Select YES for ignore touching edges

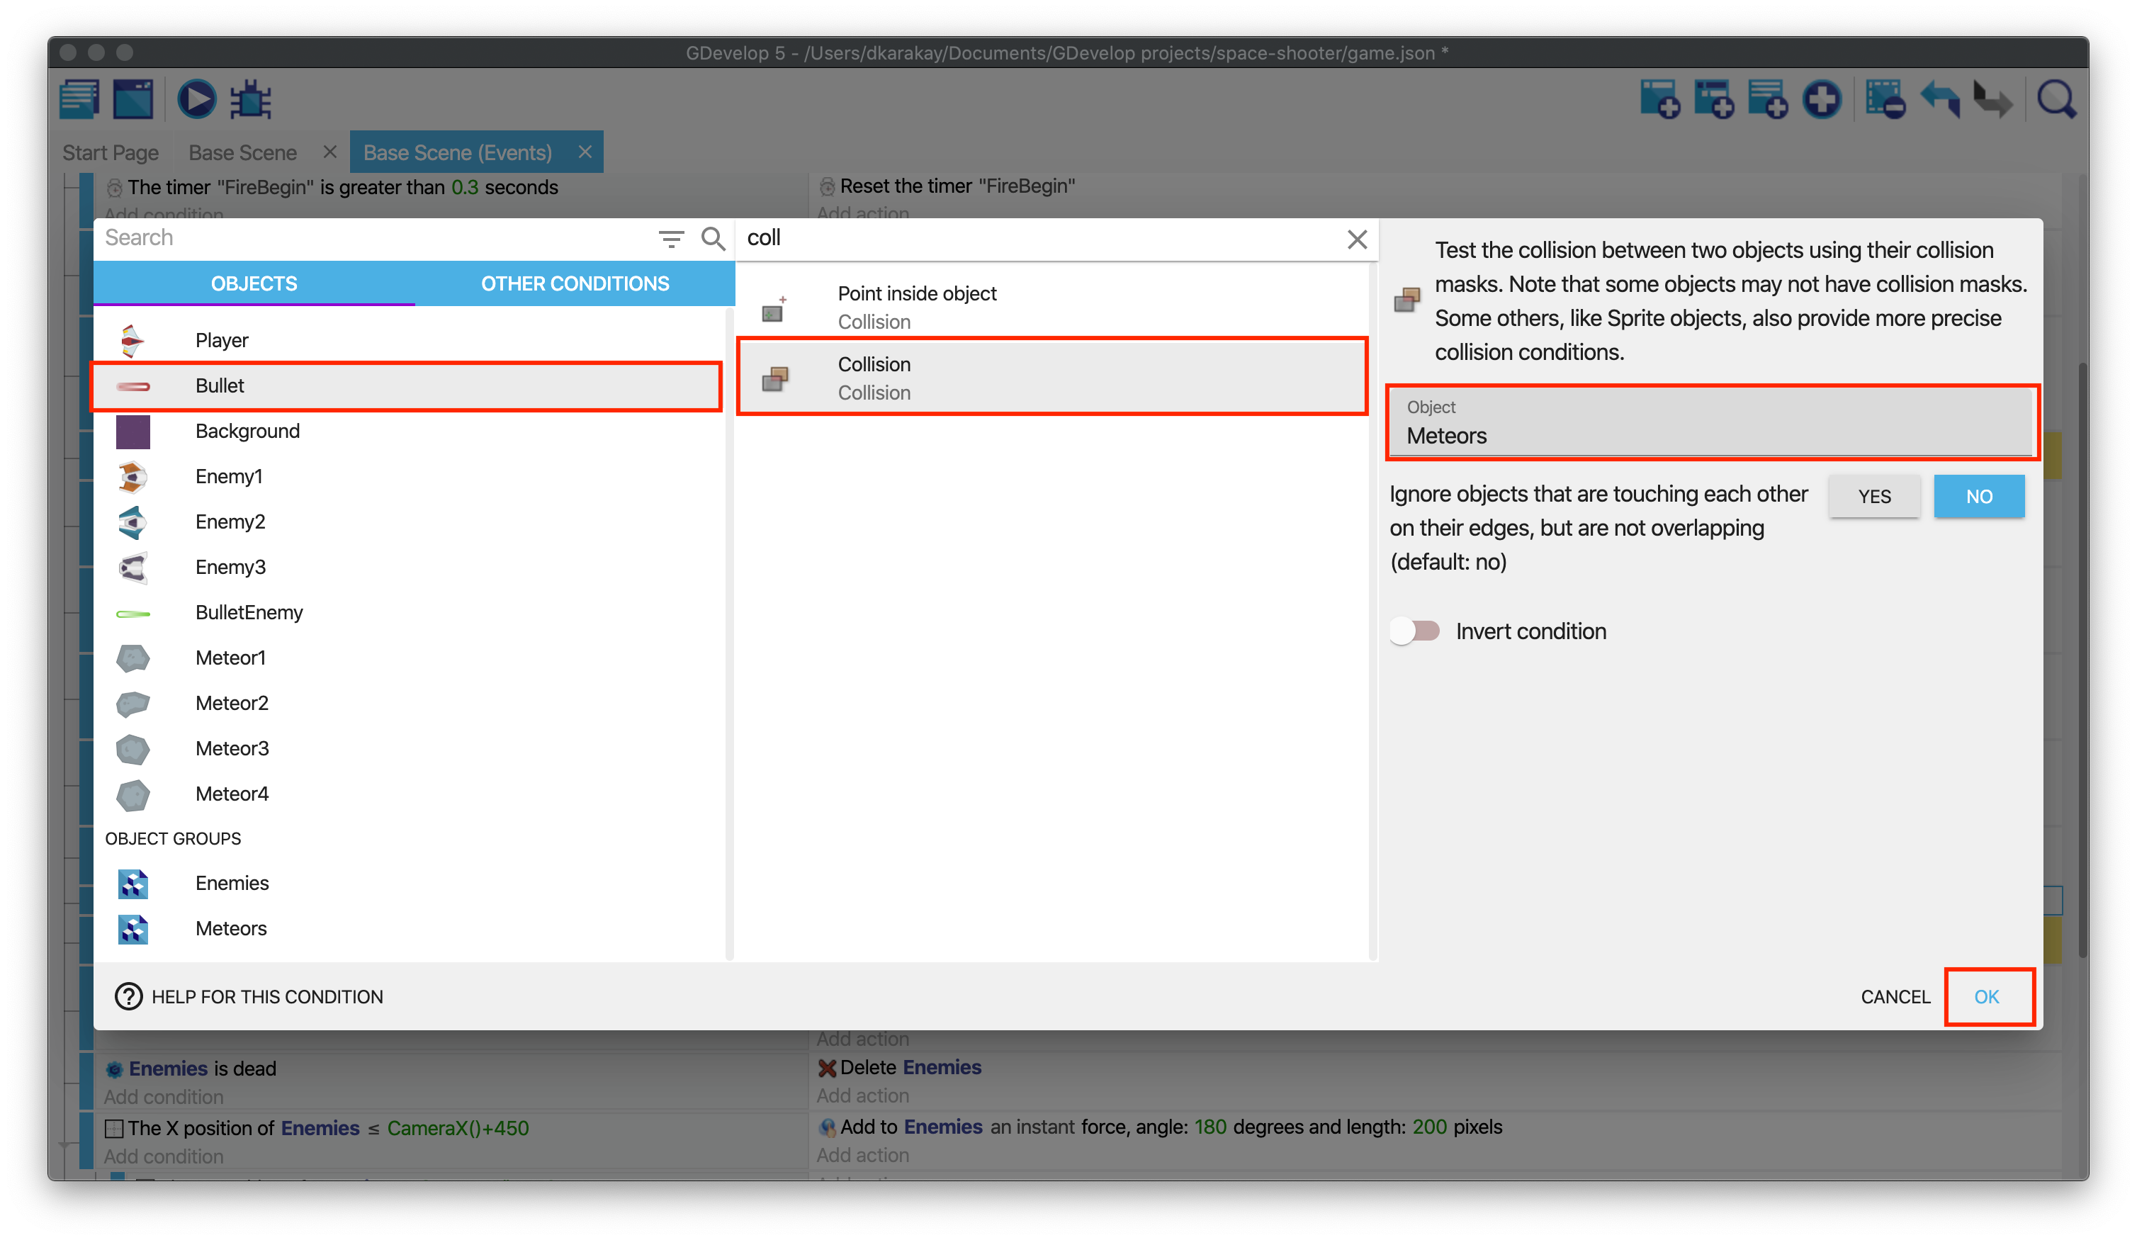1874,496
